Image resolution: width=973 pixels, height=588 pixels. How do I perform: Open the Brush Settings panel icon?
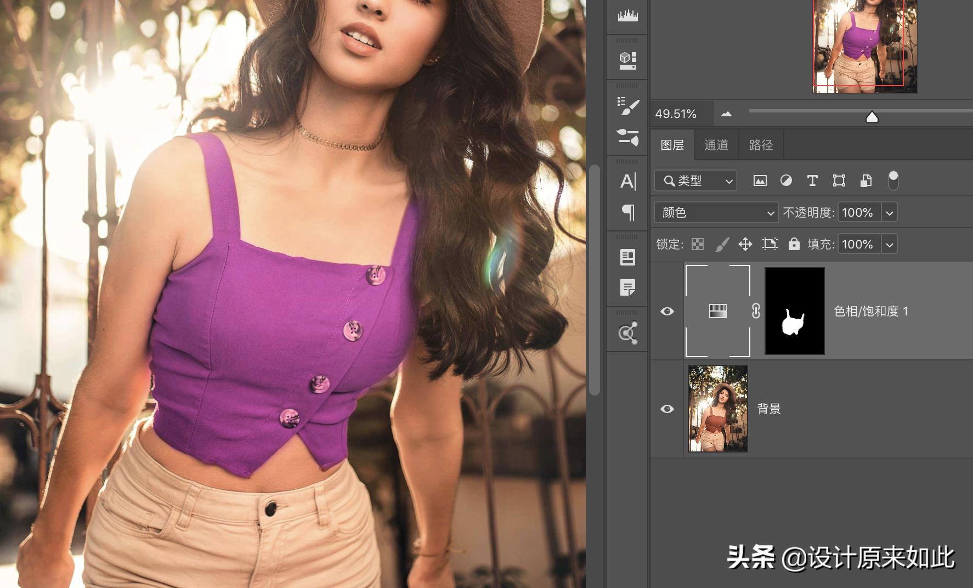627,106
